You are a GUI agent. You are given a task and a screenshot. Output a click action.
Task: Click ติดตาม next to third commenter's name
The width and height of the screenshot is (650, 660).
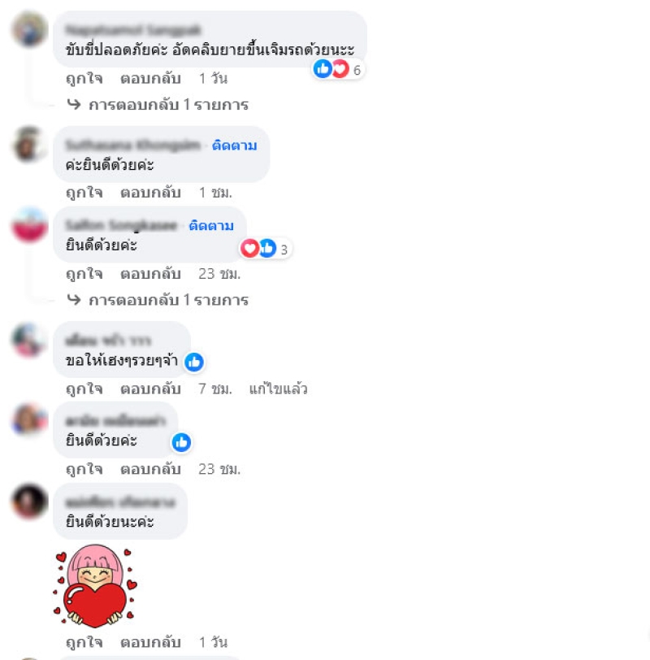(211, 226)
